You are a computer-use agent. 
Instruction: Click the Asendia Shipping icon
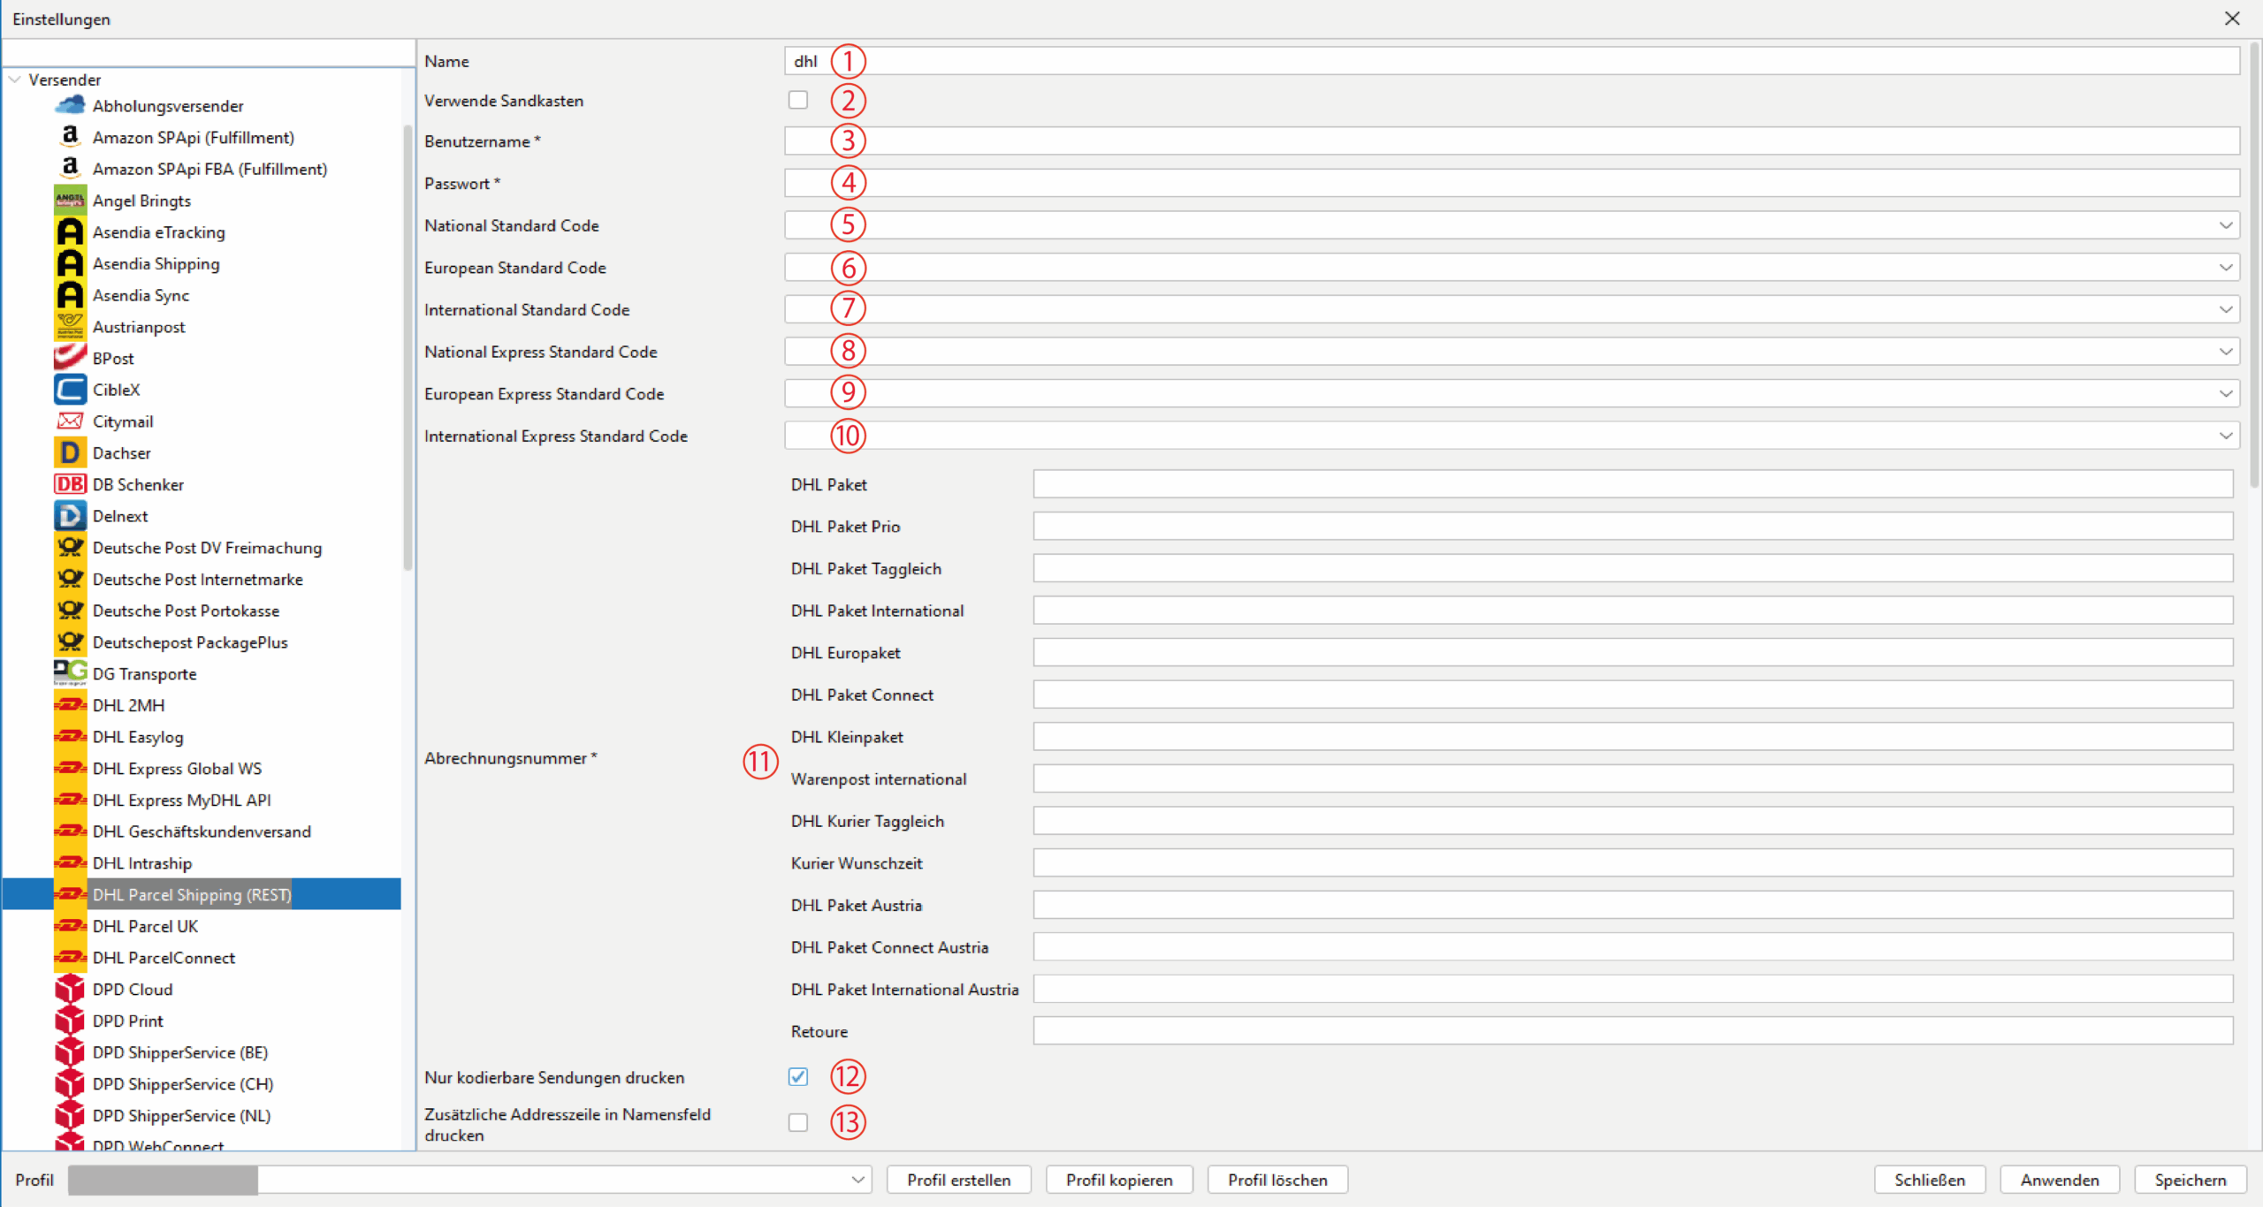tap(70, 263)
